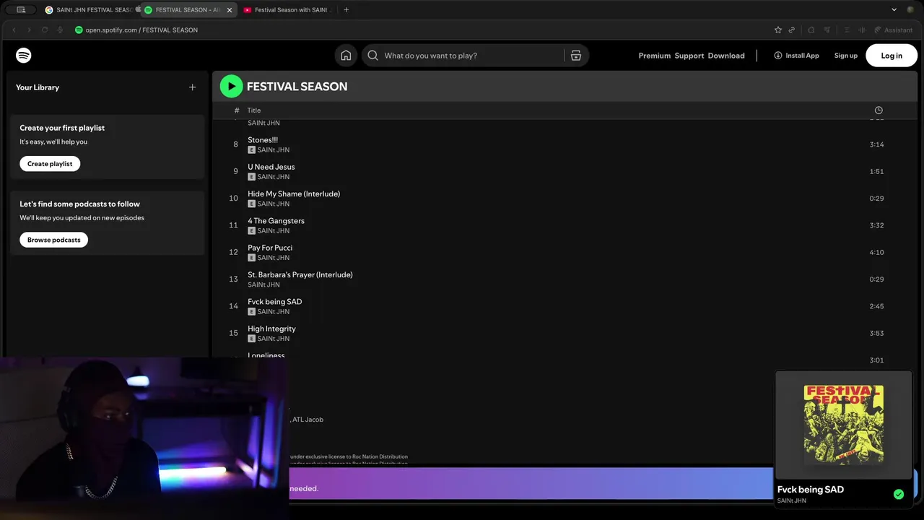Open SAINt JHN artist link under Pay For Pucci

(274, 258)
